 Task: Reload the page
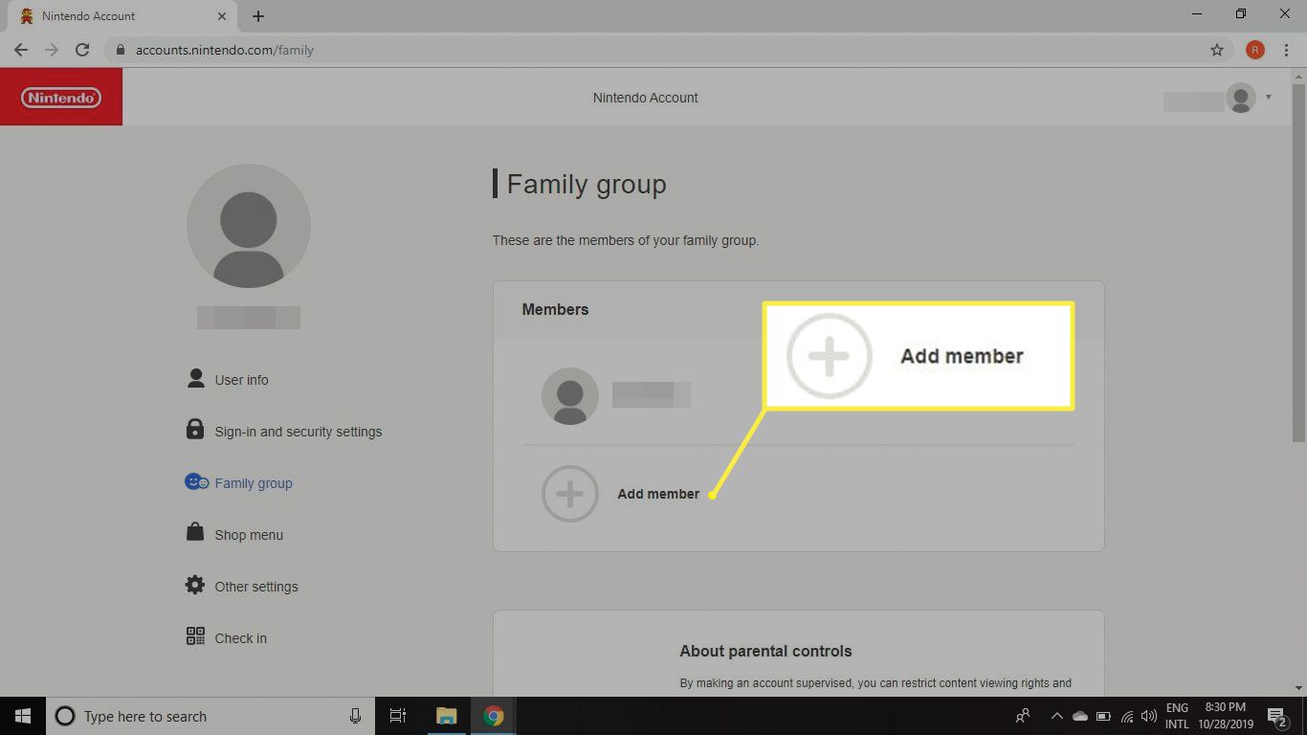coord(82,50)
